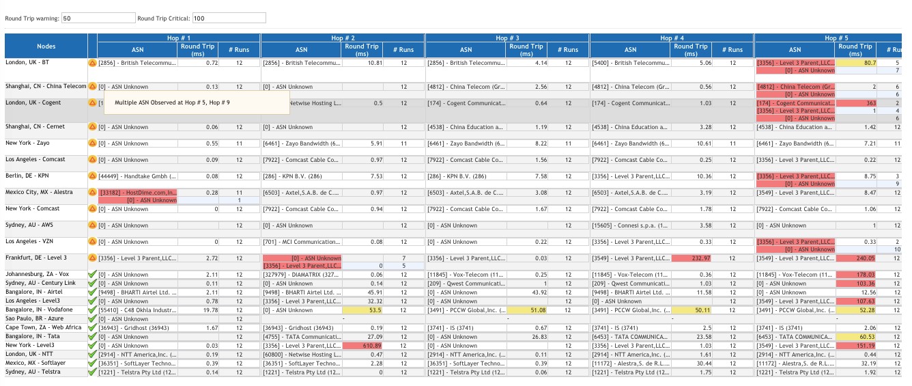912x386 pixels.
Task: Select the yellow 60.53 round trip cell
Action: [855, 337]
